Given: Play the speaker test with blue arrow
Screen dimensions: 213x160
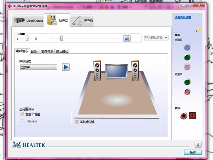Looking at the screenshot, I should tap(66, 67).
